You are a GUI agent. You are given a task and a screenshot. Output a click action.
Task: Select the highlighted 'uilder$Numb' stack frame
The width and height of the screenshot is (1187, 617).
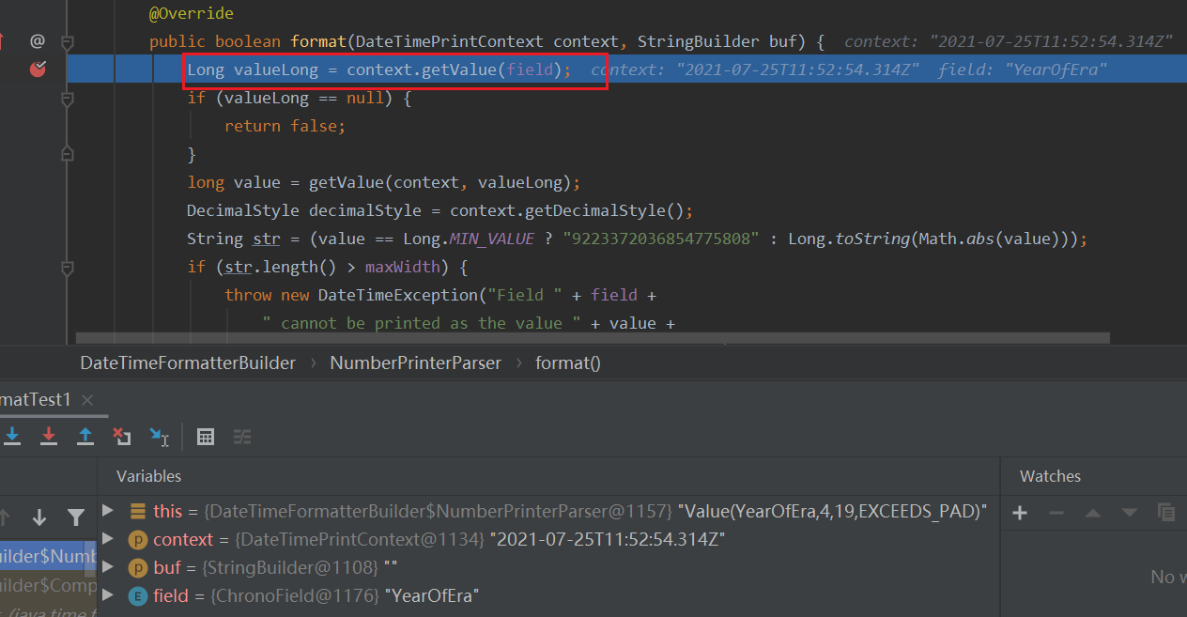pyautogui.click(x=48, y=556)
